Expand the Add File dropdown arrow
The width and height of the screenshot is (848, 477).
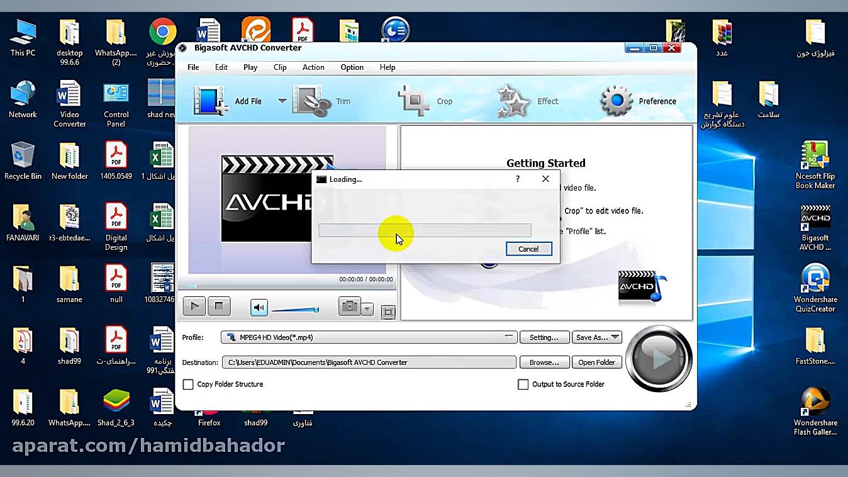(282, 101)
